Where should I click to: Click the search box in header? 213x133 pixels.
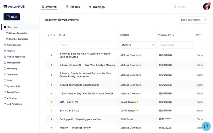[186, 7]
